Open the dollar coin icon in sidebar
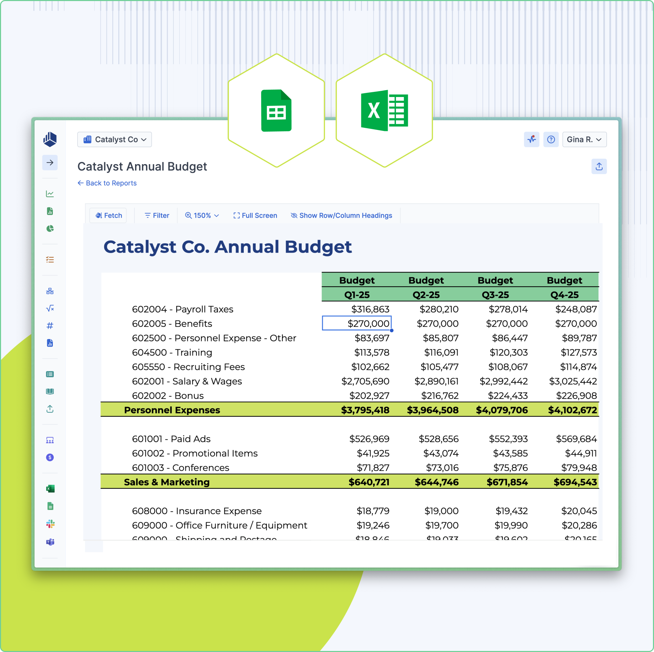Screen dimensions: 654x652 click(50, 457)
